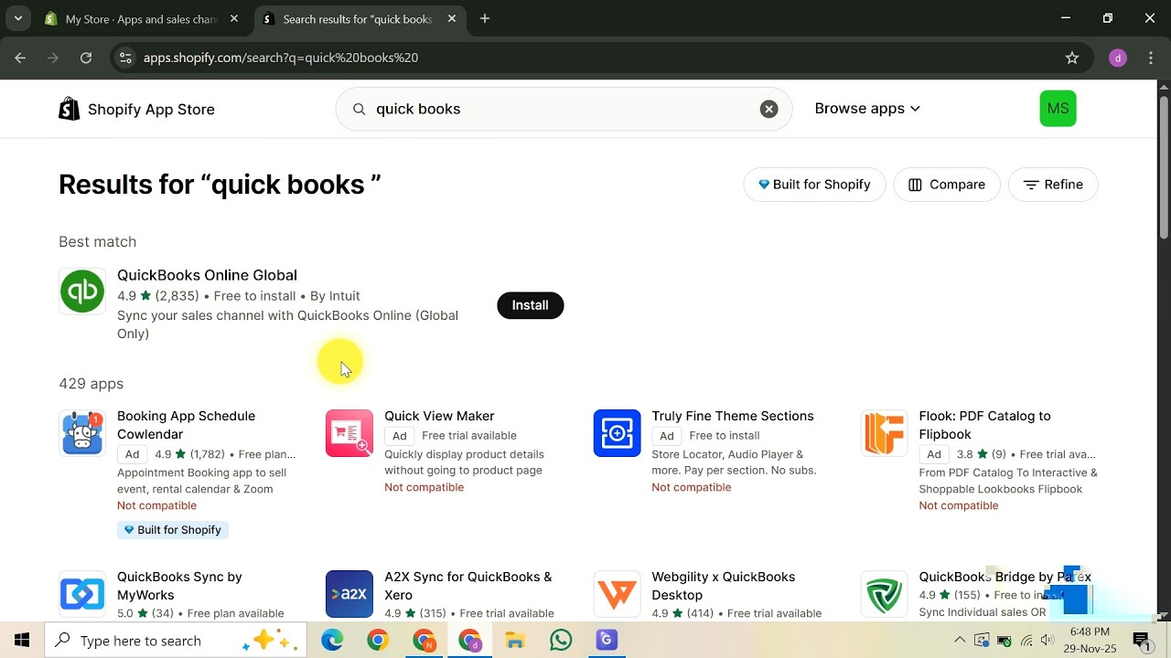
Task: Open the A2X Sync app icon
Action: click(349, 594)
